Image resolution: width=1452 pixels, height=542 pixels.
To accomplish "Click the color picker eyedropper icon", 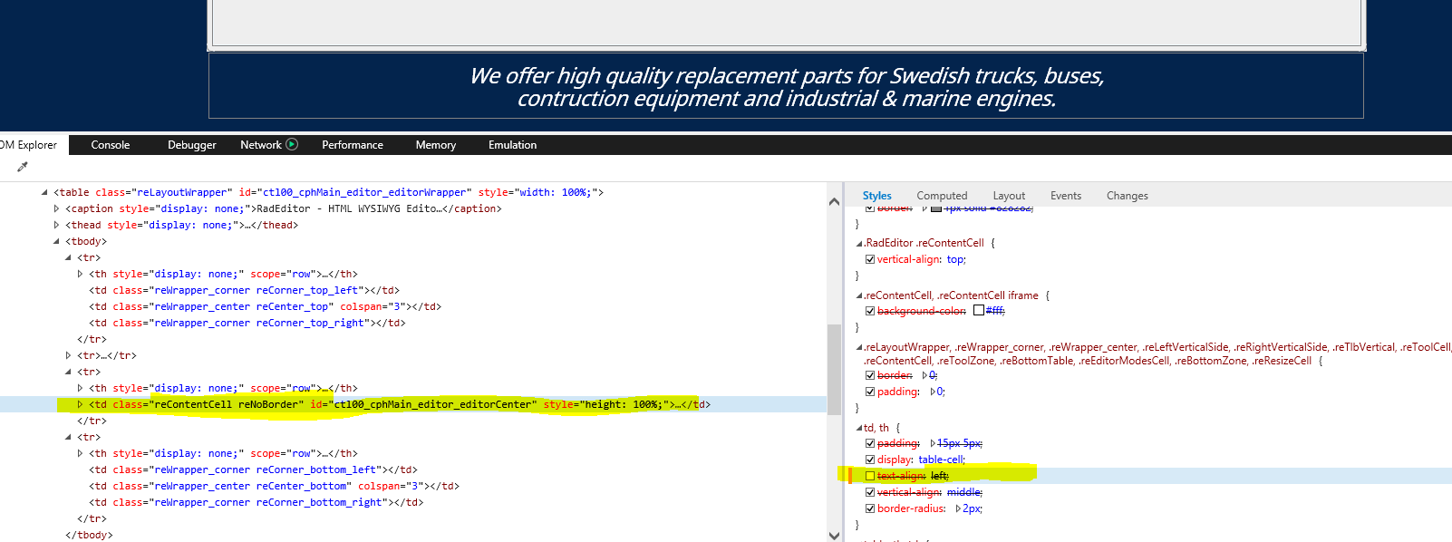I will point(23,167).
